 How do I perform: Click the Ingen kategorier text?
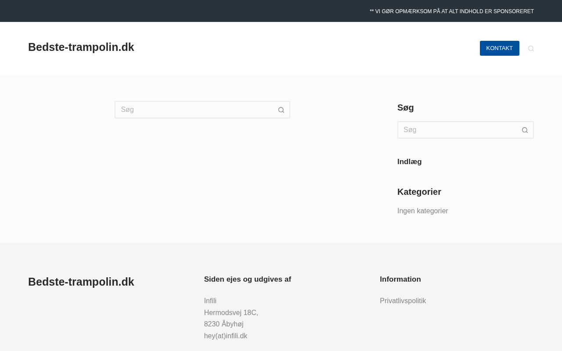422,211
